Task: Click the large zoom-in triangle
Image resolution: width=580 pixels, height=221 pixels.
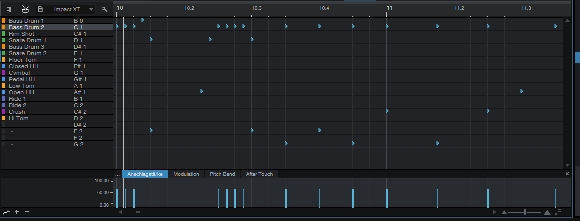Action: (547, 212)
